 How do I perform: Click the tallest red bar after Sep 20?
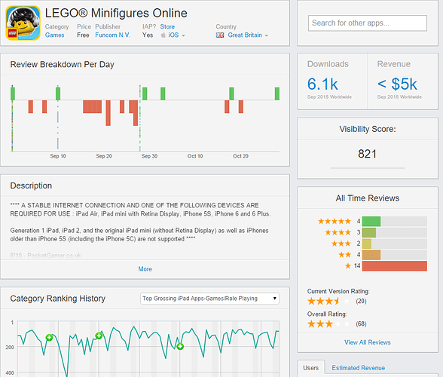(108, 113)
